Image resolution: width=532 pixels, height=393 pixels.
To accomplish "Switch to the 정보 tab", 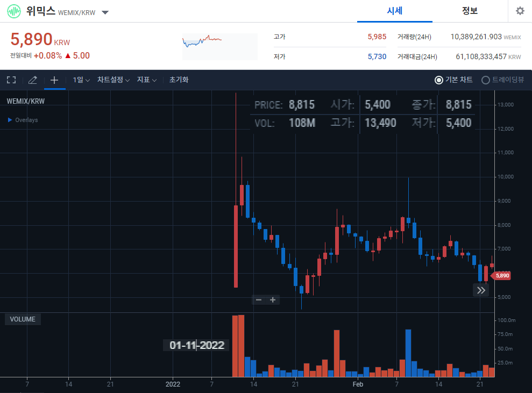I will 470,11.
